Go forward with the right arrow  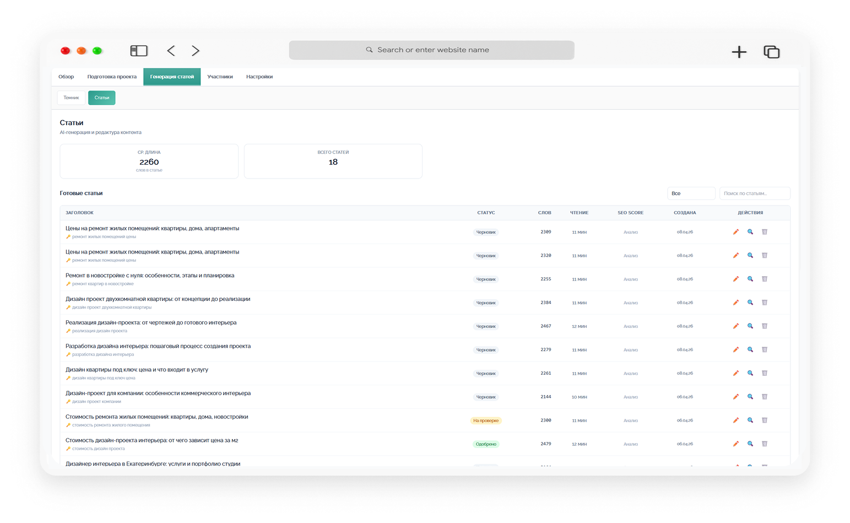coord(196,51)
